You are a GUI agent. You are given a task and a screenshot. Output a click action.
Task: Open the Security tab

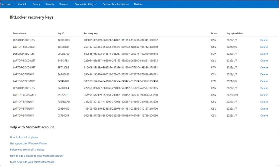[x=49, y=4]
